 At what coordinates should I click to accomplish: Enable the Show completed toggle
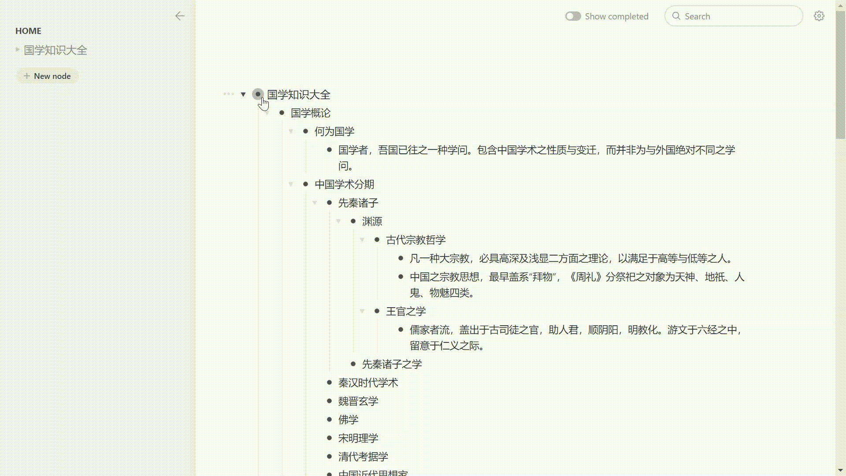(574, 16)
